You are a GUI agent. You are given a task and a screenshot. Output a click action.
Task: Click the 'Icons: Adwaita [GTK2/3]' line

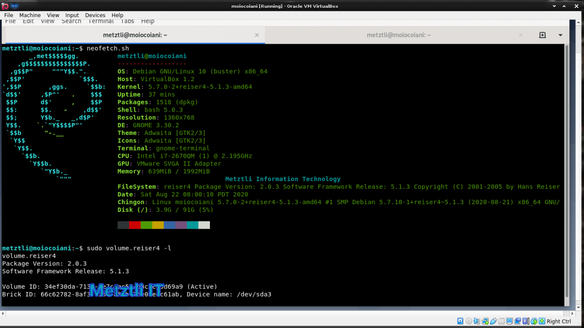[x=162, y=141]
